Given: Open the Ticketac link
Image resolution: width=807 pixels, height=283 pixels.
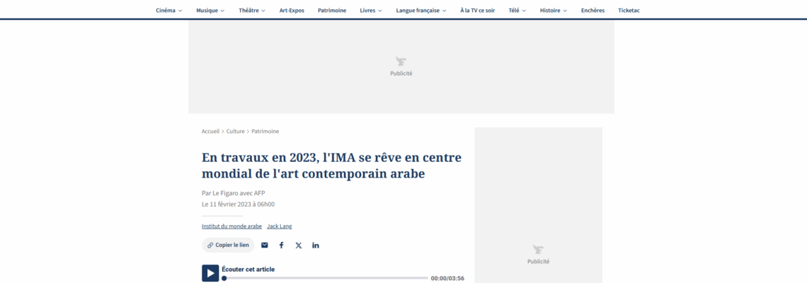Looking at the screenshot, I should tap(629, 11).
